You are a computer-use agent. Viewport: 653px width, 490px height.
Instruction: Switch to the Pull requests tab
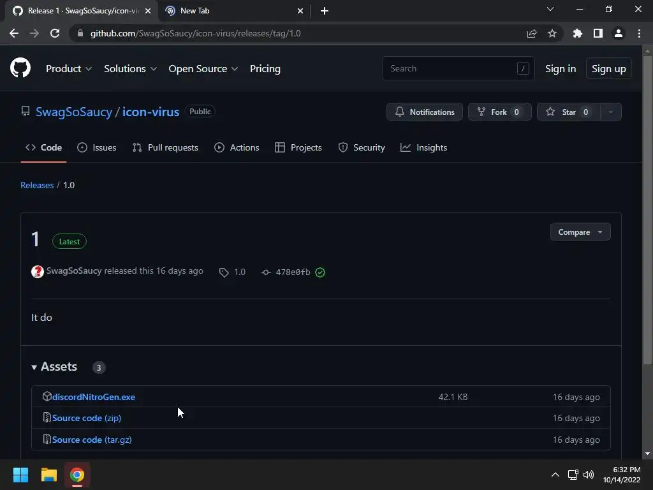[x=165, y=147]
